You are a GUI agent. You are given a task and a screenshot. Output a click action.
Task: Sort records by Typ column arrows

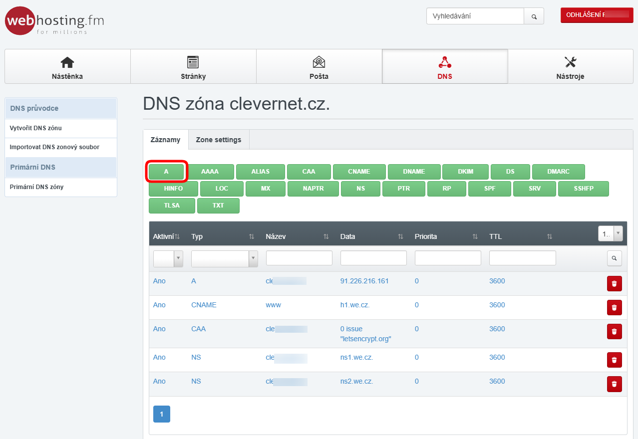point(252,236)
